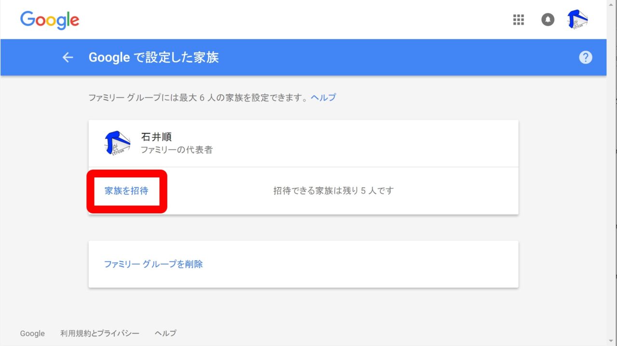
Task: Click the question mark help icon
Action: [x=585, y=58]
